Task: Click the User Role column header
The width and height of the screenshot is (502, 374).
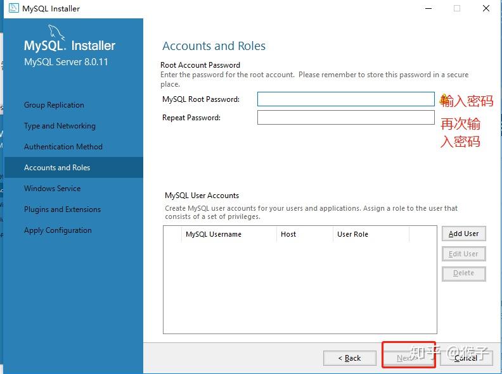Action: 352,234
